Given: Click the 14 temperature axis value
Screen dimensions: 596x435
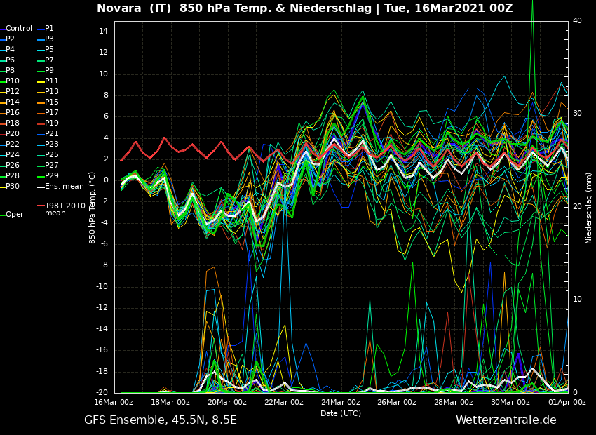Looking at the screenshot, I should coord(103,31).
